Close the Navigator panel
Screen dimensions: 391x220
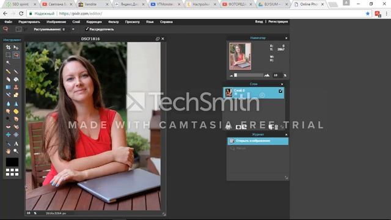pos(287,38)
